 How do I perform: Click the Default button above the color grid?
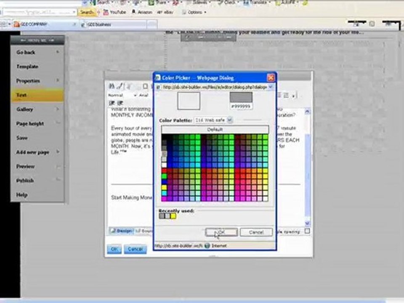[x=215, y=129]
